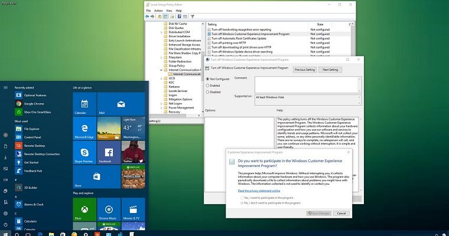
Task: Choose 'No, I don't want to participate' option
Action: [242, 203]
